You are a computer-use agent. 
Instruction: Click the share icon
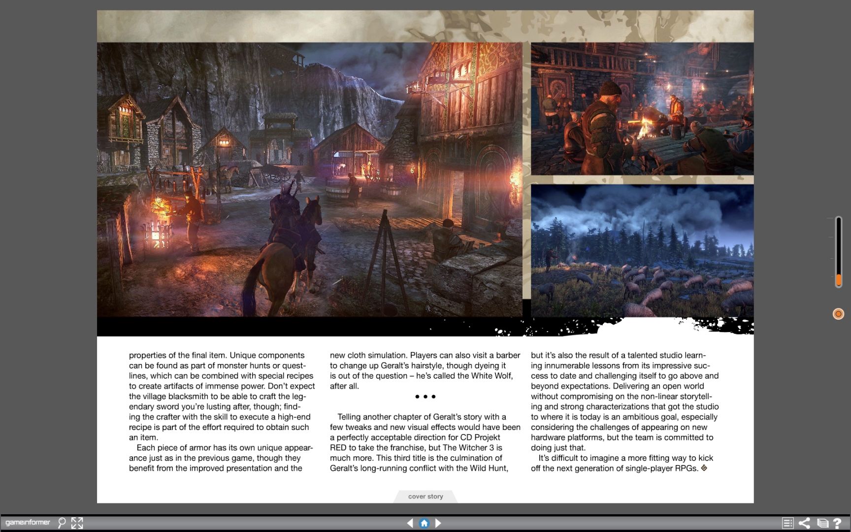point(804,523)
